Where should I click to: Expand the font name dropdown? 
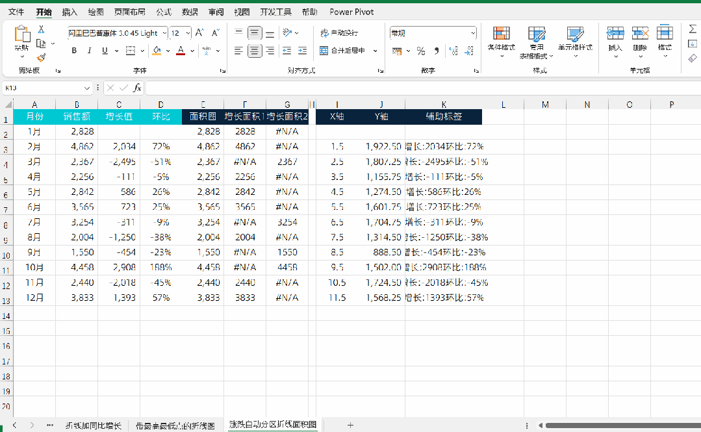pos(164,33)
